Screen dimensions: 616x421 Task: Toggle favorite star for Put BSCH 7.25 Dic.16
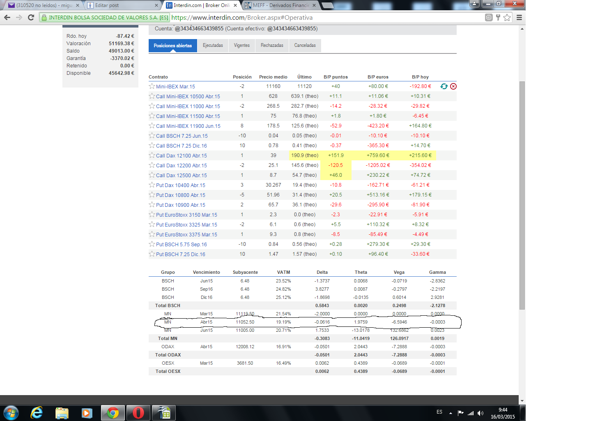[152, 254]
